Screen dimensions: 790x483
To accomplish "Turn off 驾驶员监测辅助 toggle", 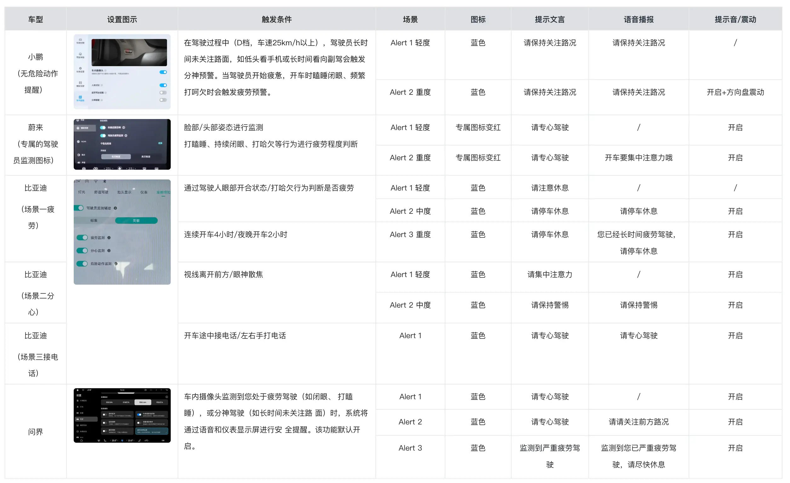I will point(79,208).
